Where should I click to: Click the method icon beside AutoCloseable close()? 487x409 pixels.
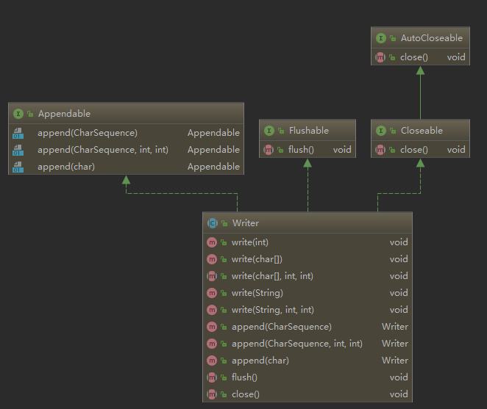381,57
